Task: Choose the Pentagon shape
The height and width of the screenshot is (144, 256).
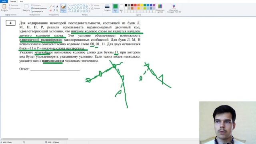Action: tap(75, 8)
